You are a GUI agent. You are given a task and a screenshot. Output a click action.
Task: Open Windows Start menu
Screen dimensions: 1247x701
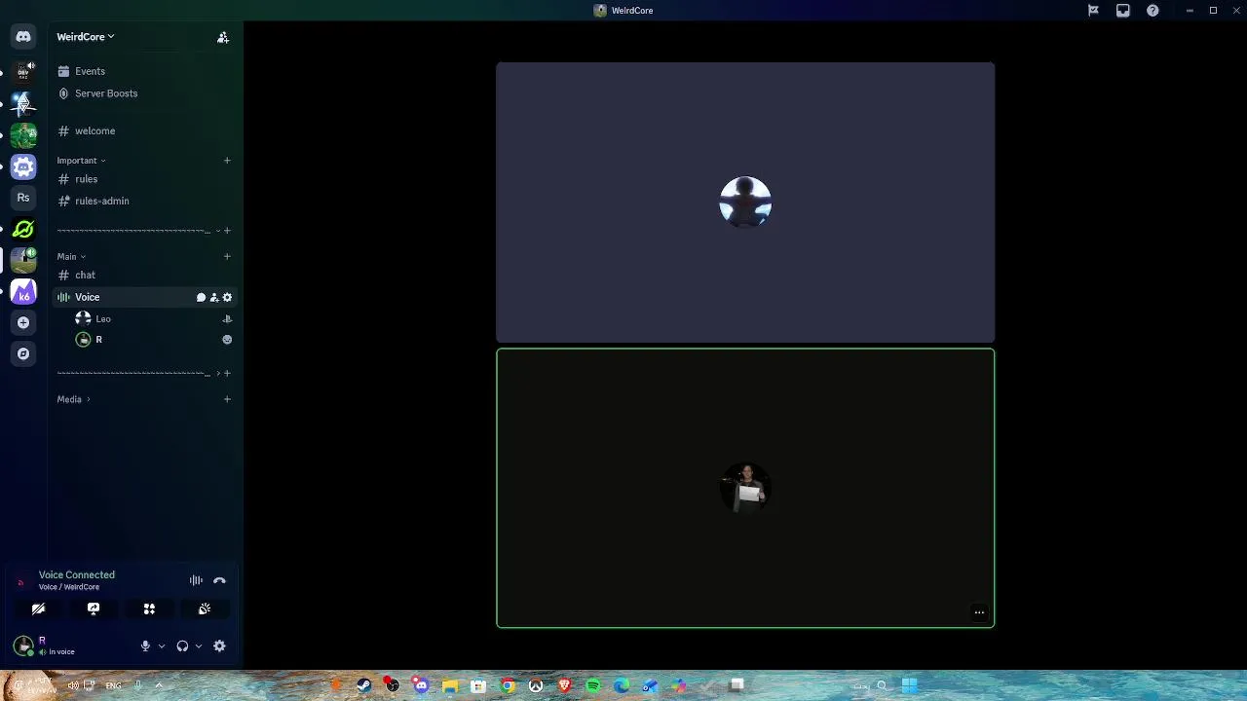909,685
